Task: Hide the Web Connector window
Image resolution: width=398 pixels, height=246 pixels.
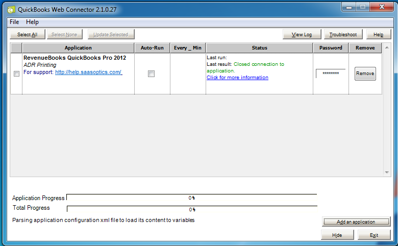Action: coord(337,235)
